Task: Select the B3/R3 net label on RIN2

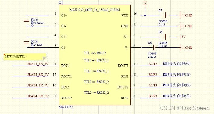Action: click(153, 96)
